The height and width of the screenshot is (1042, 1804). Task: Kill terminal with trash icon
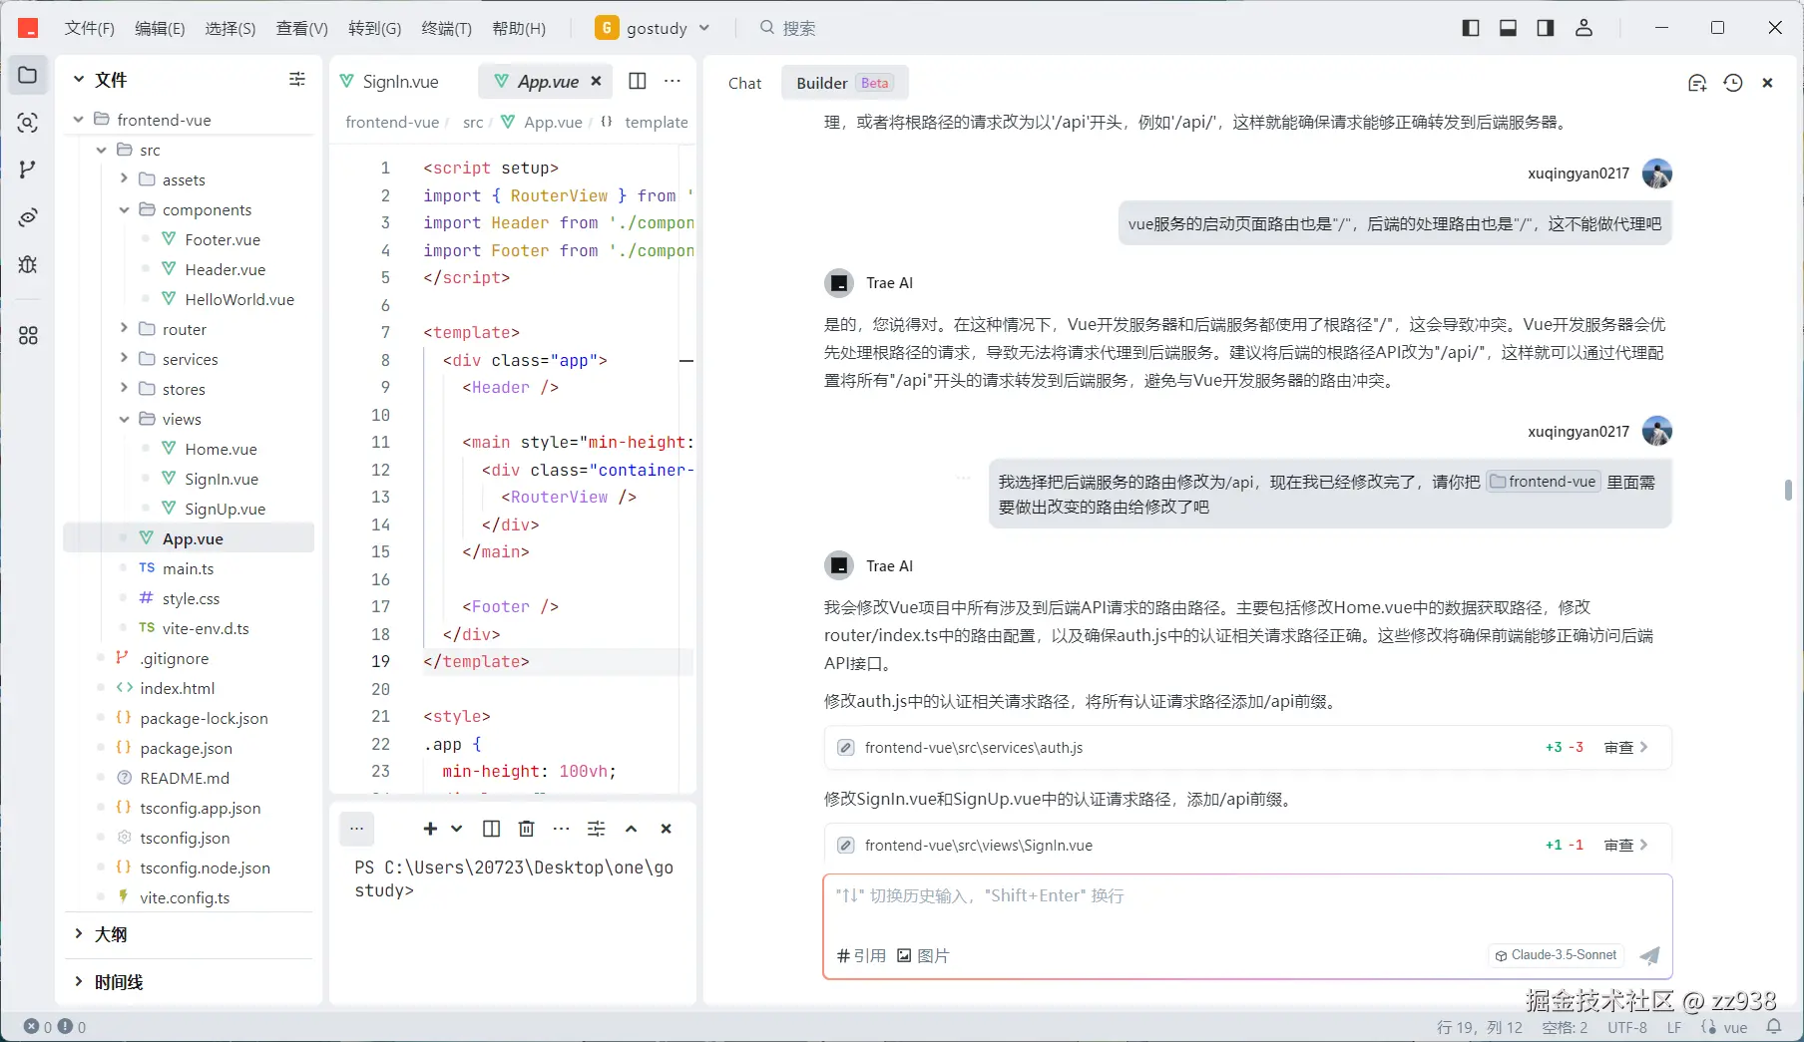point(527,829)
